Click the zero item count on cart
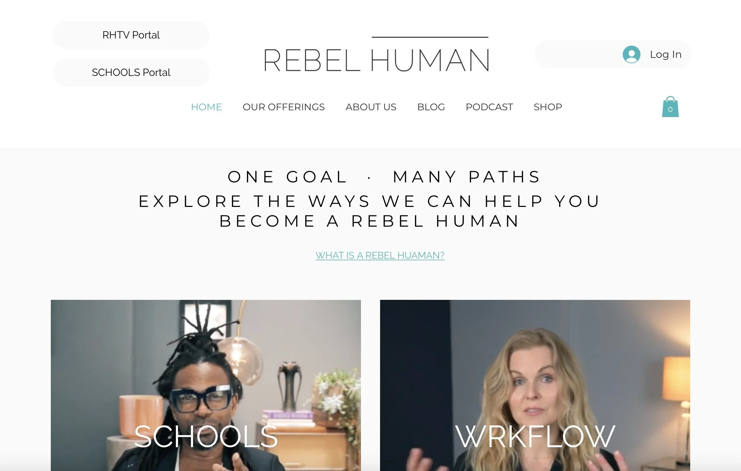The width and height of the screenshot is (741, 471). (670, 110)
